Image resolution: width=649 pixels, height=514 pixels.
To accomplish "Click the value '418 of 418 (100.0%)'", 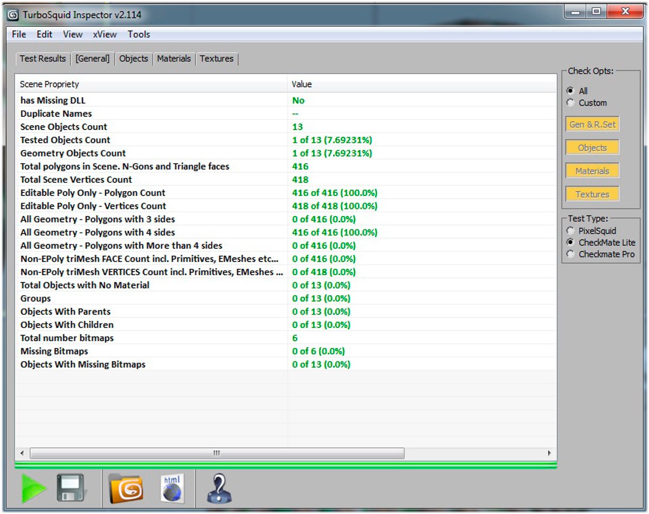I will [x=334, y=206].
